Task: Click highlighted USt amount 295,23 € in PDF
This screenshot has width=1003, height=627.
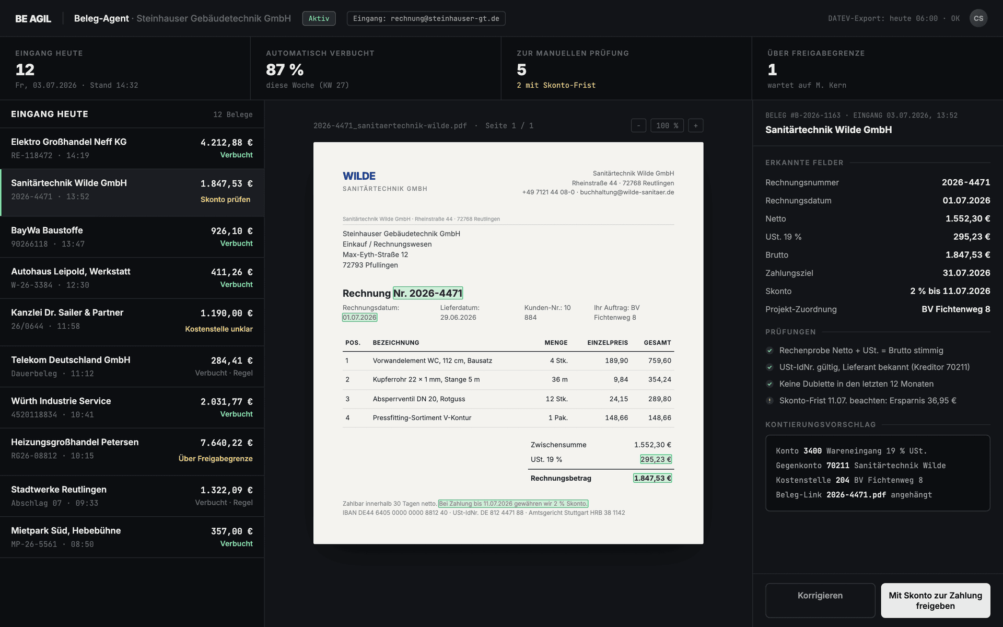Action: (656, 459)
